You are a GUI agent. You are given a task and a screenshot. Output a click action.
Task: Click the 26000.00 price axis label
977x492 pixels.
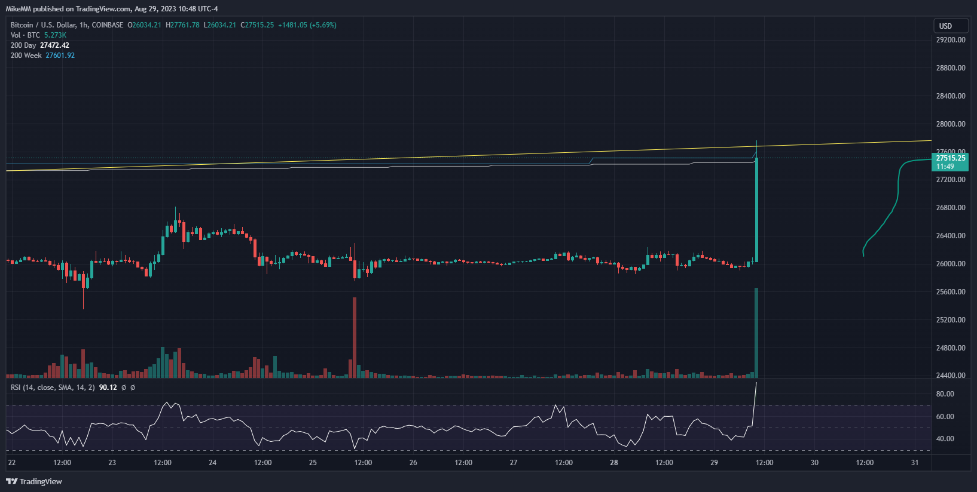pyautogui.click(x=951, y=264)
